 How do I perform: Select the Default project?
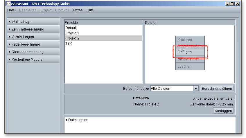tap(71, 28)
